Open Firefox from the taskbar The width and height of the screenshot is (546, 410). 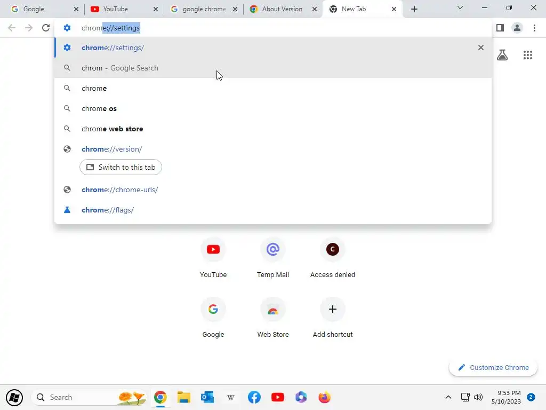coord(325,397)
